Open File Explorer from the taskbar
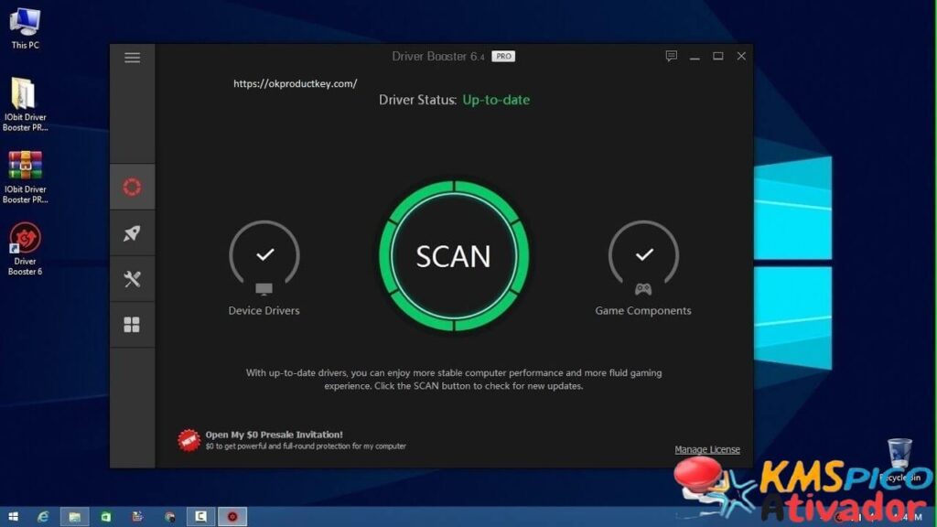This screenshot has height=527, width=937. click(x=75, y=516)
